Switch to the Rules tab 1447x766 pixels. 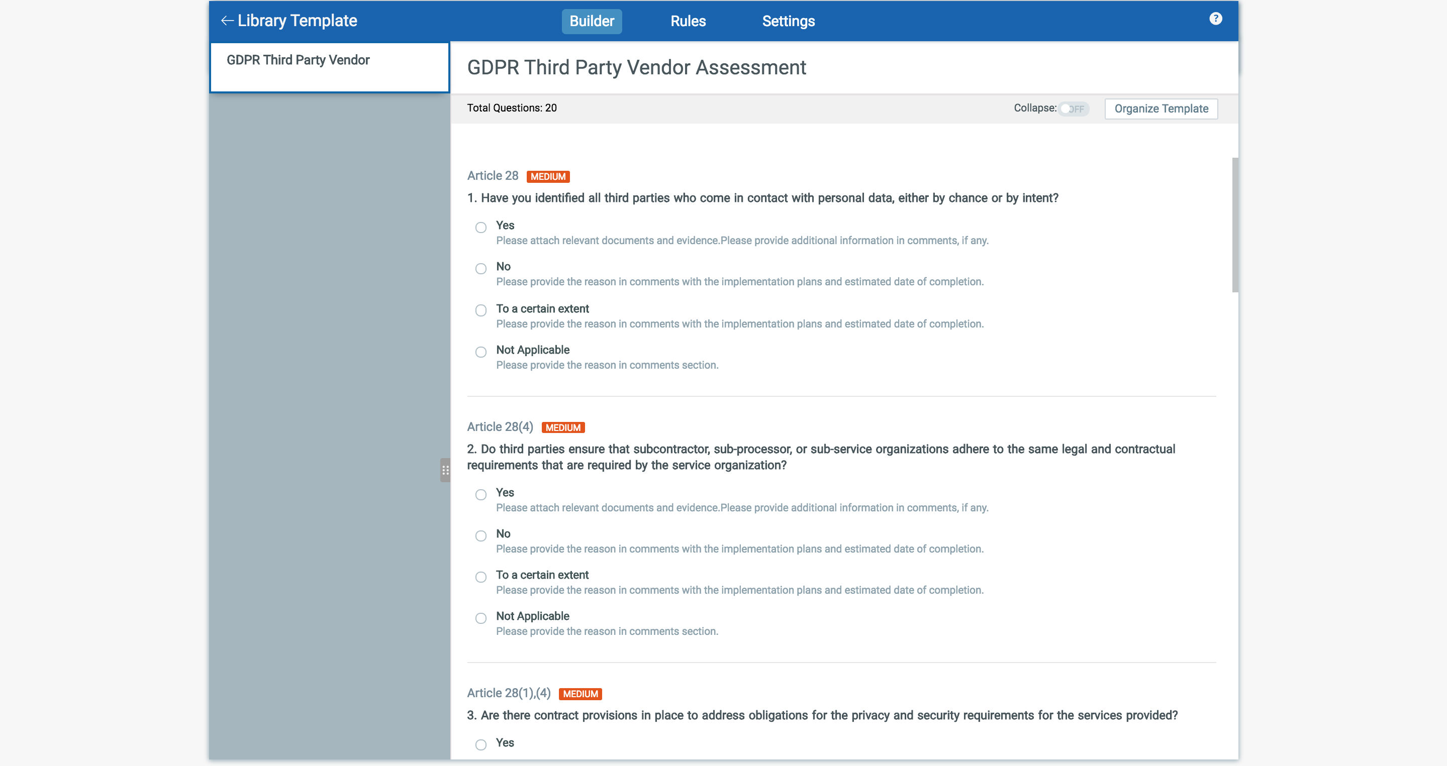coord(688,21)
